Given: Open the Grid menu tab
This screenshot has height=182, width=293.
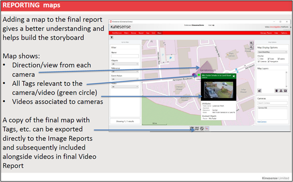Looking at the screenshot, I should pos(153,33).
